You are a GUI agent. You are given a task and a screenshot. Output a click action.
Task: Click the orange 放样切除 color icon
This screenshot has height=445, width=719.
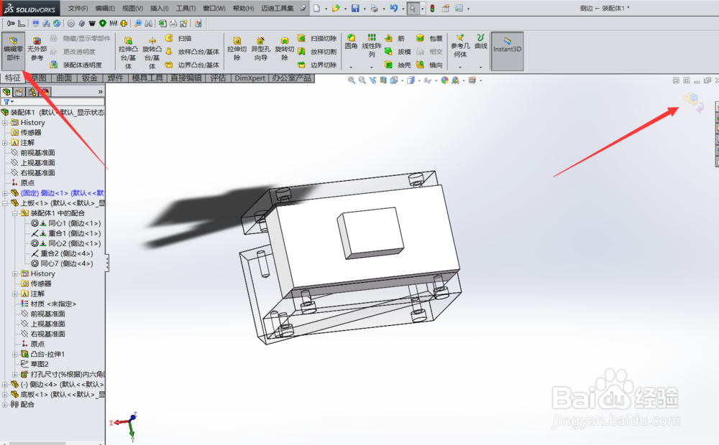click(303, 51)
